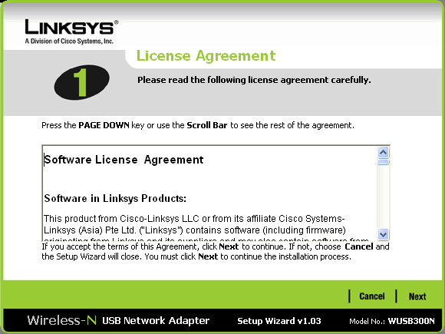Click the 'Software in Linksys Products:' heading
The image size is (445, 334).
pyautogui.click(x=115, y=198)
